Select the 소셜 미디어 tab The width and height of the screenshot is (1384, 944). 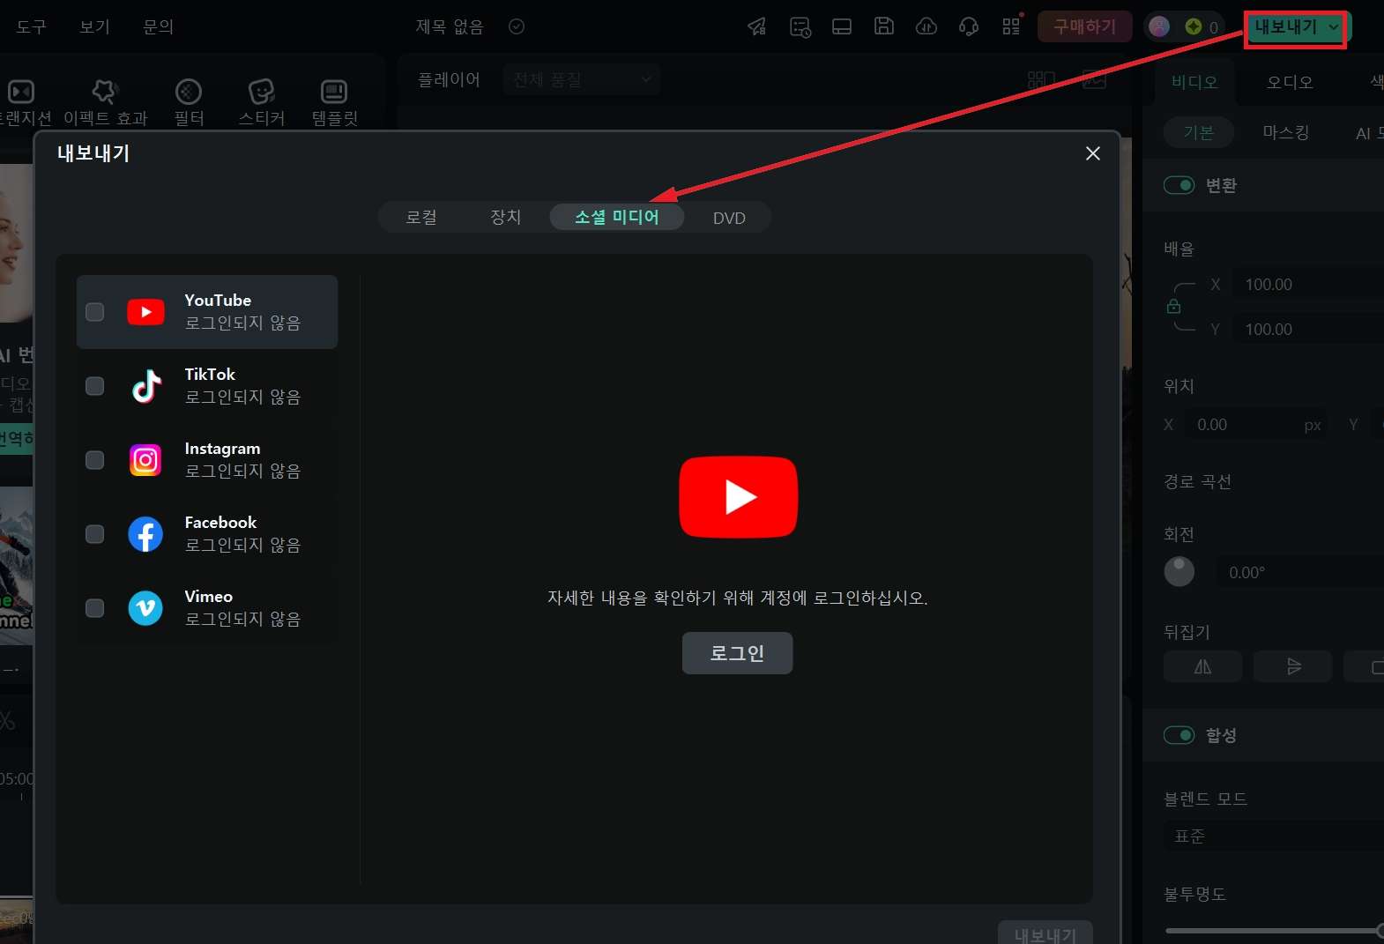[x=617, y=218]
